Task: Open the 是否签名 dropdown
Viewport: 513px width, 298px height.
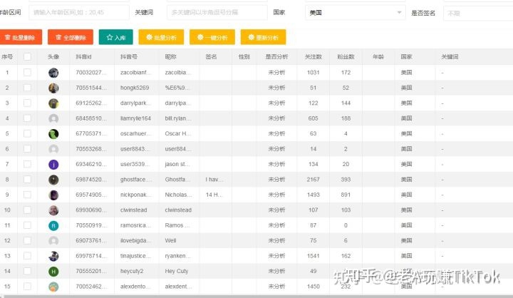Action: pyautogui.click(x=478, y=13)
